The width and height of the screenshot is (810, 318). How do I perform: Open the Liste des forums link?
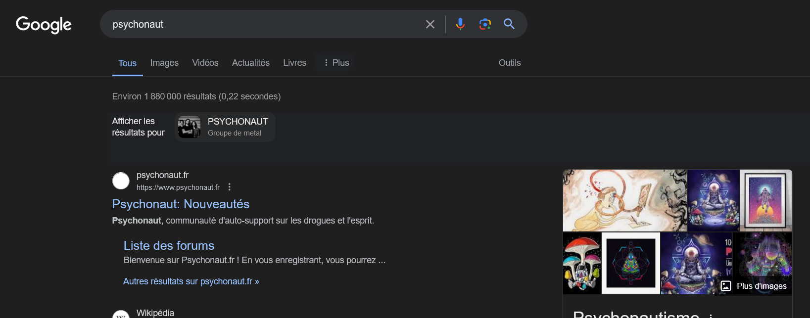pos(169,246)
